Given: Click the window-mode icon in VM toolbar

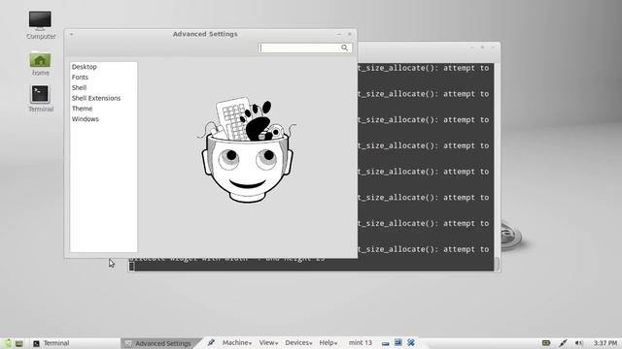Looking at the screenshot, I should tap(397, 342).
